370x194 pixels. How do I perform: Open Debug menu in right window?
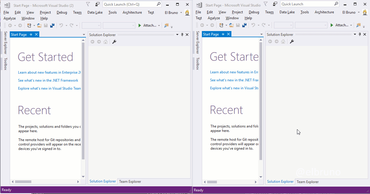click(x=254, y=12)
